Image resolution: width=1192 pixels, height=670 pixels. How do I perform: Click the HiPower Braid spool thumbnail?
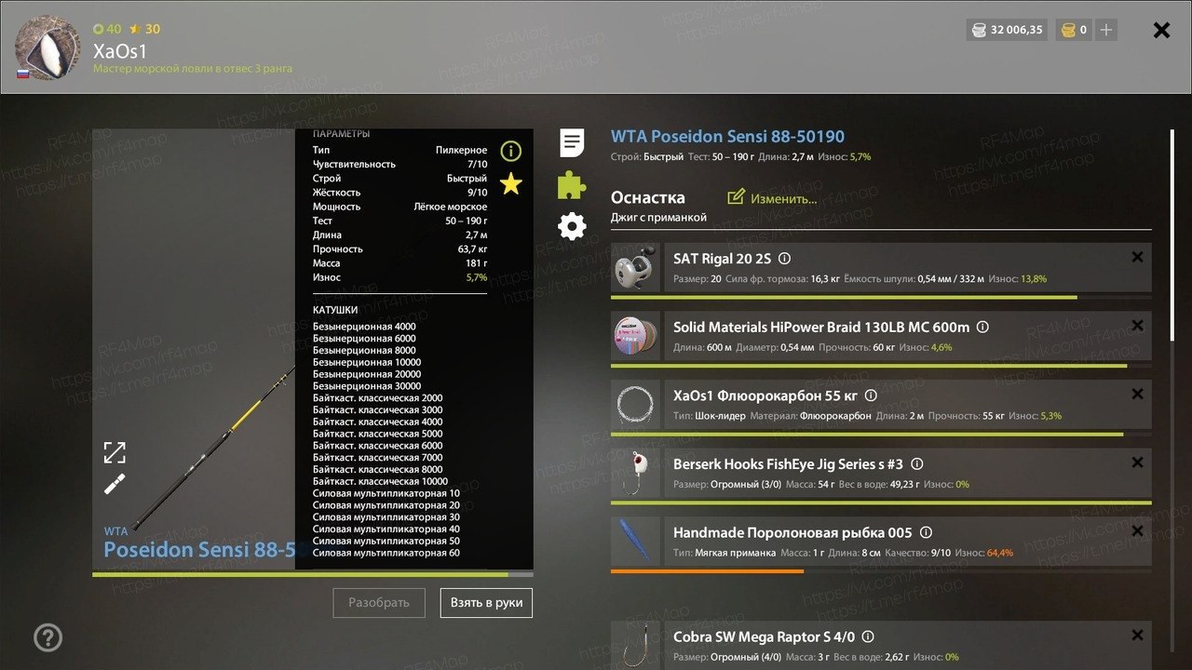(636, 336)
